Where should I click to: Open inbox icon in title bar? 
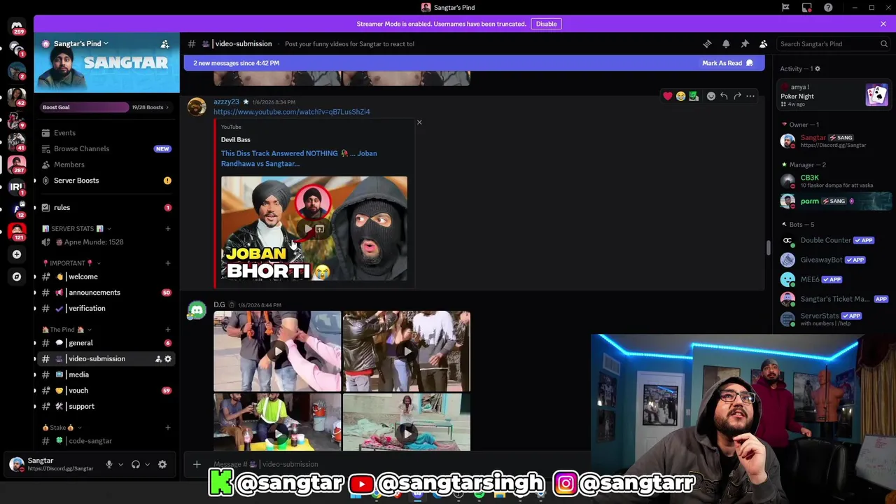click(807, 8)
